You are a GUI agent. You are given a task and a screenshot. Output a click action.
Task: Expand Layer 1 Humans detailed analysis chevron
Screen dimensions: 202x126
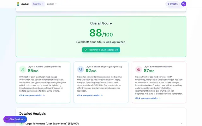[x=181, y=123]
